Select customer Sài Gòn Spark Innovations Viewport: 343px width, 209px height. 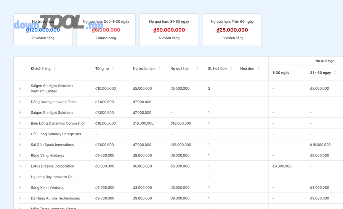tap(52, 145)
